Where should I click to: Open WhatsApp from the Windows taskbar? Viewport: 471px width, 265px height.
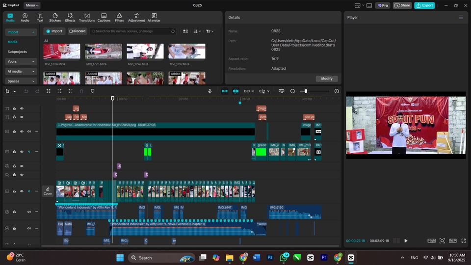click(x=284, y=257)
